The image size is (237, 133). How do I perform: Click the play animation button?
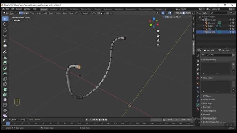(x=100, y=120)
